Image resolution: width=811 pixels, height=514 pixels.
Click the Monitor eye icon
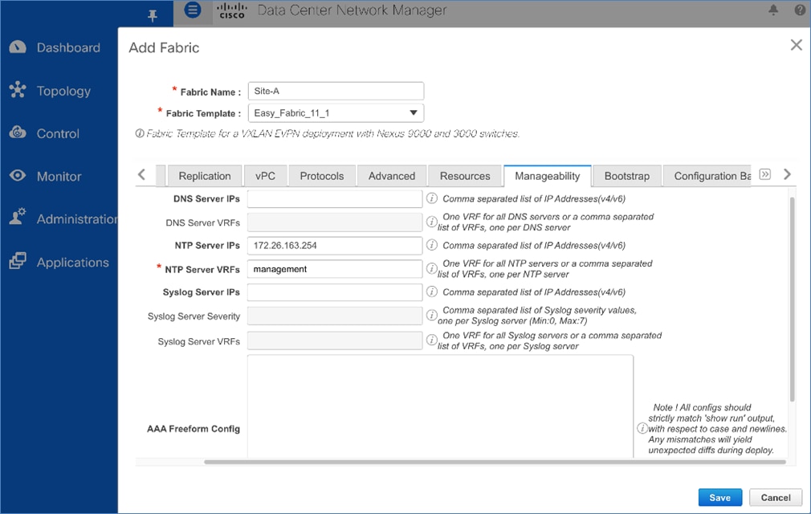click(x=18, y=175)
